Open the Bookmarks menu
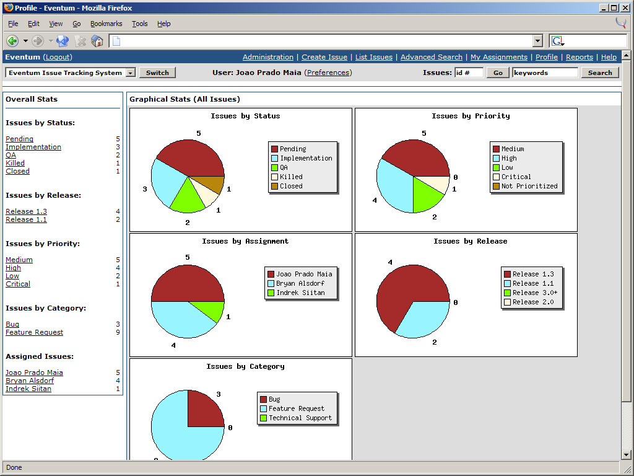The image size is (634, 476). [106, 24]
